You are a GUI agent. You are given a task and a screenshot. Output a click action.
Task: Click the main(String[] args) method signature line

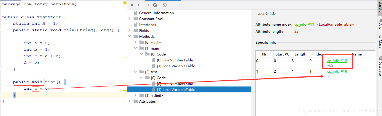[66, 30]
